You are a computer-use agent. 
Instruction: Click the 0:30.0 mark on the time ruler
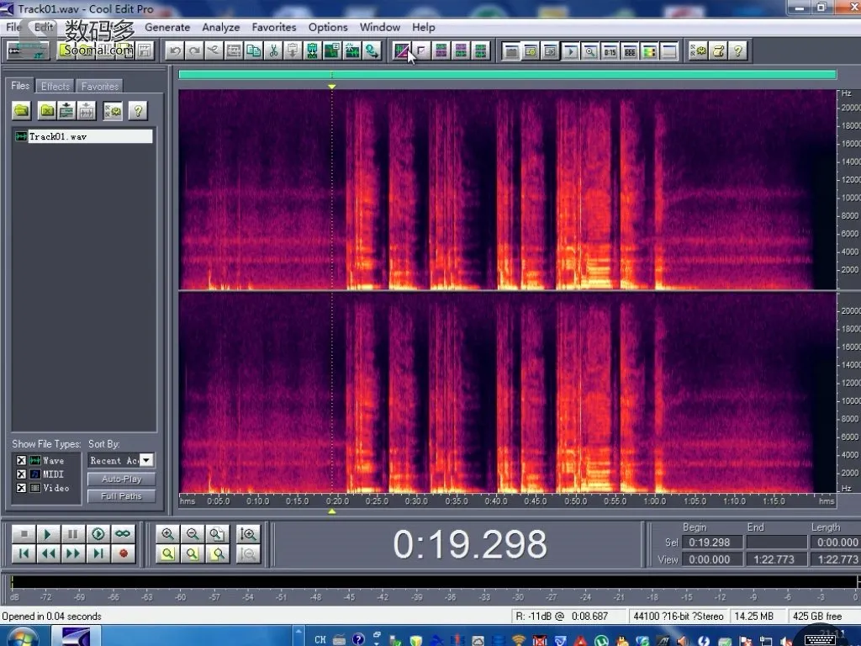point(416,501)
